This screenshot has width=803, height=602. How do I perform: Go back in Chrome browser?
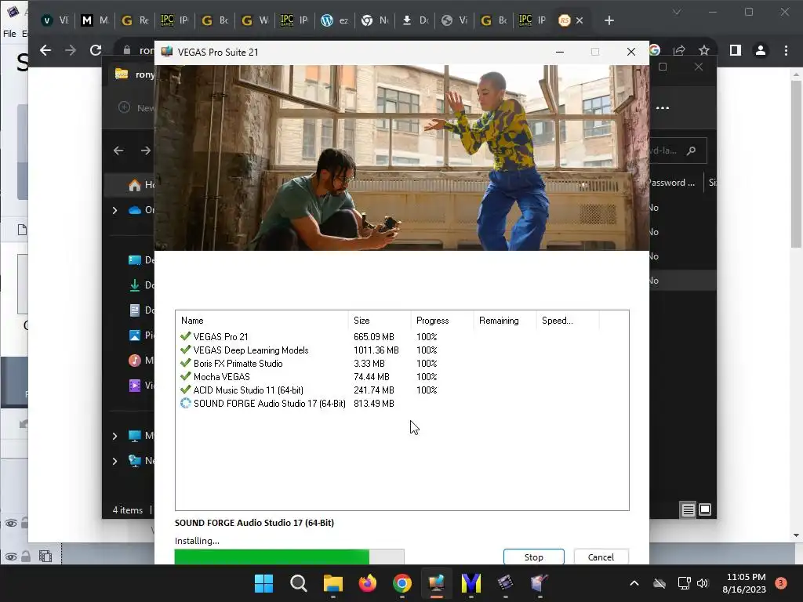45,50
